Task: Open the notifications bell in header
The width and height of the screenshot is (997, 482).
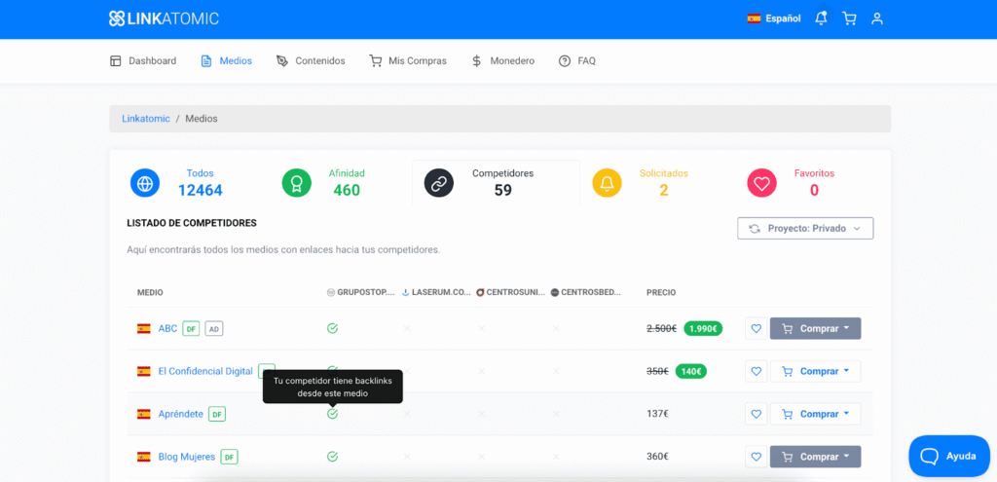Action: click(822, 19)
